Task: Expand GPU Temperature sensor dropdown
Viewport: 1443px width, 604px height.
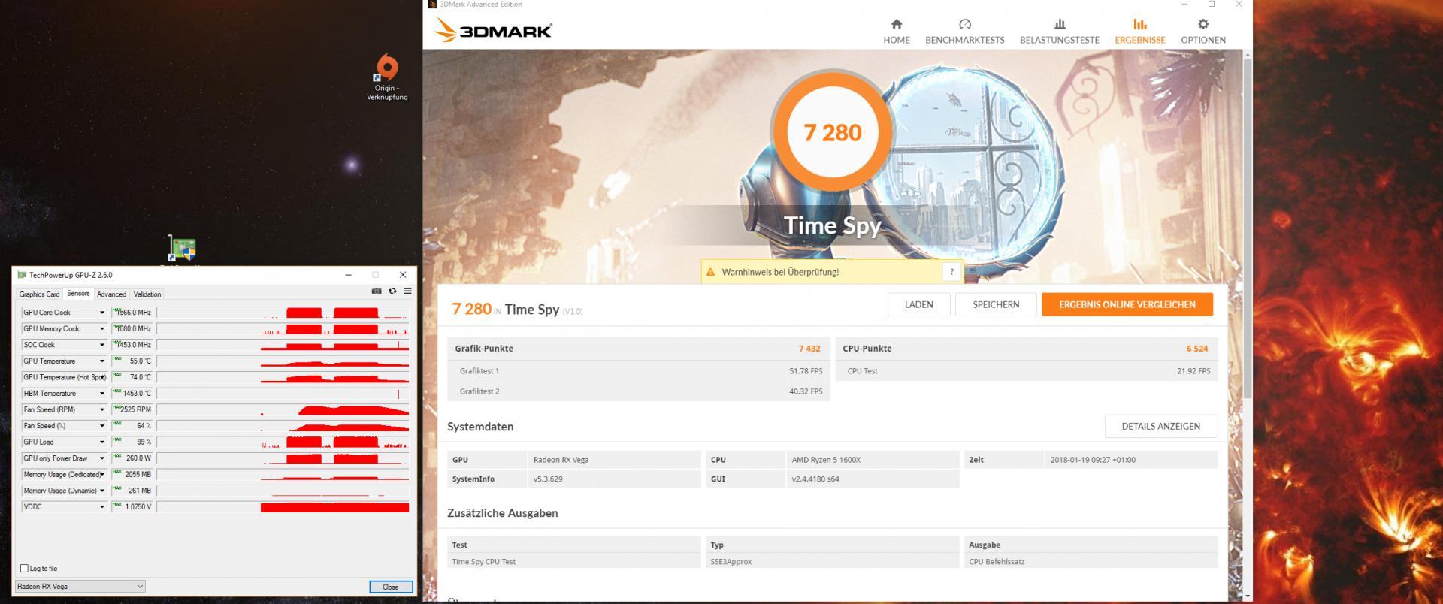Action: (102, 361)
